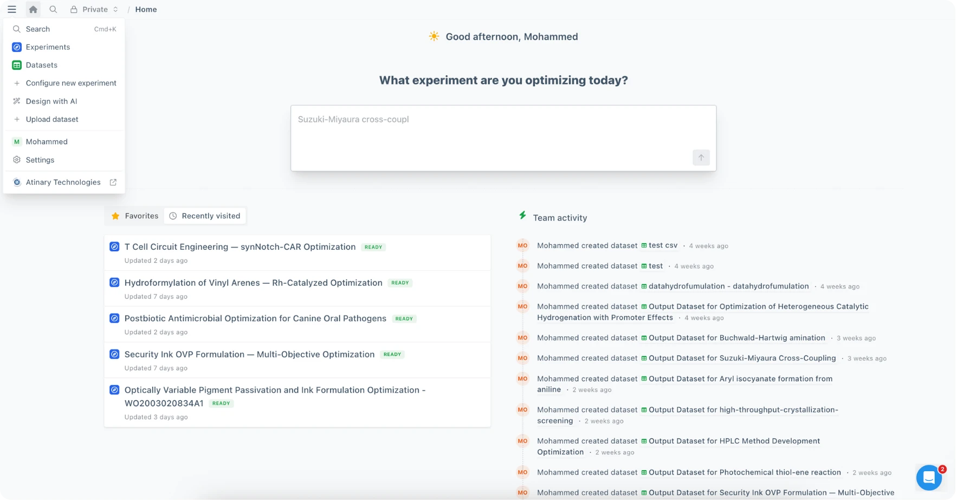
Task: Switch to the Recently visited tab
Action: pyautogui.click(x=205, y=216)
